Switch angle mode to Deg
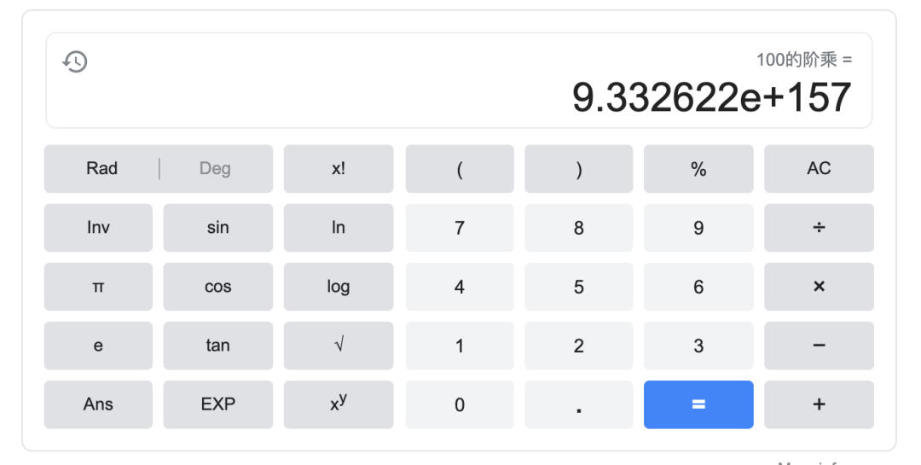Image resolution: width=921 pixels, height=465 pixels. tap(215, 169)
